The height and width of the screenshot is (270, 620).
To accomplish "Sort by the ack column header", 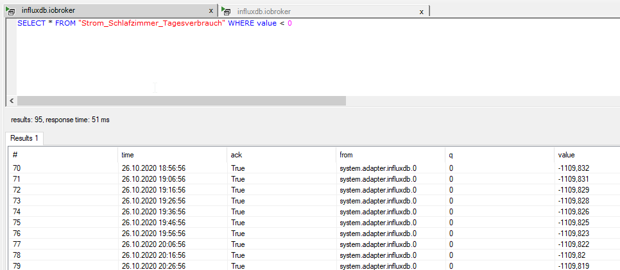I will point(282,155).
